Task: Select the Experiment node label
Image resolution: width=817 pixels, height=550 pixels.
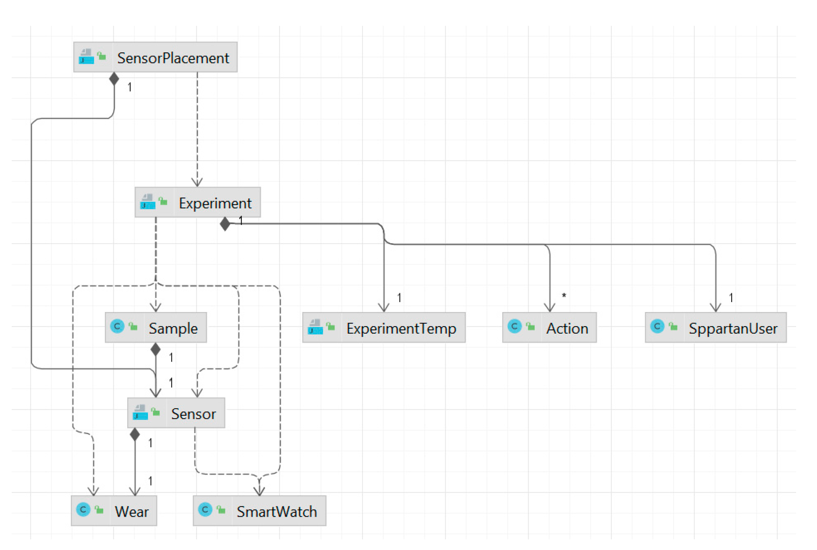Action: [215, 203]
